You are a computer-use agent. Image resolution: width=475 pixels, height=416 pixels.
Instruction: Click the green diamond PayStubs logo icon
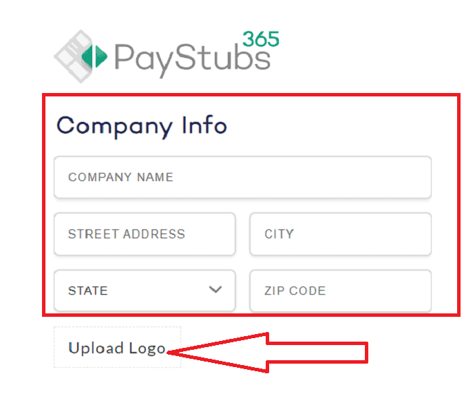94,56
